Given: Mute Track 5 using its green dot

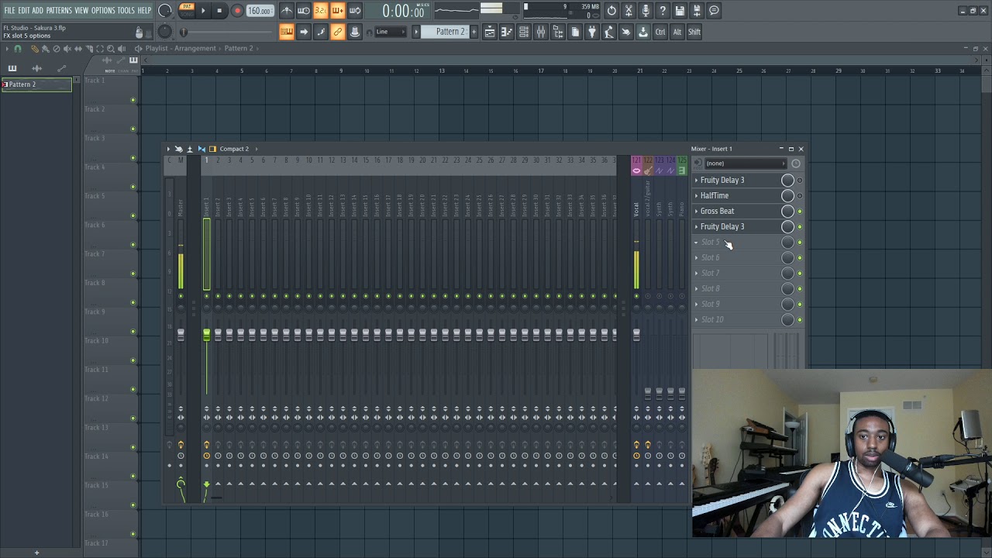Looking at the screenshot, I should [133, 215].
